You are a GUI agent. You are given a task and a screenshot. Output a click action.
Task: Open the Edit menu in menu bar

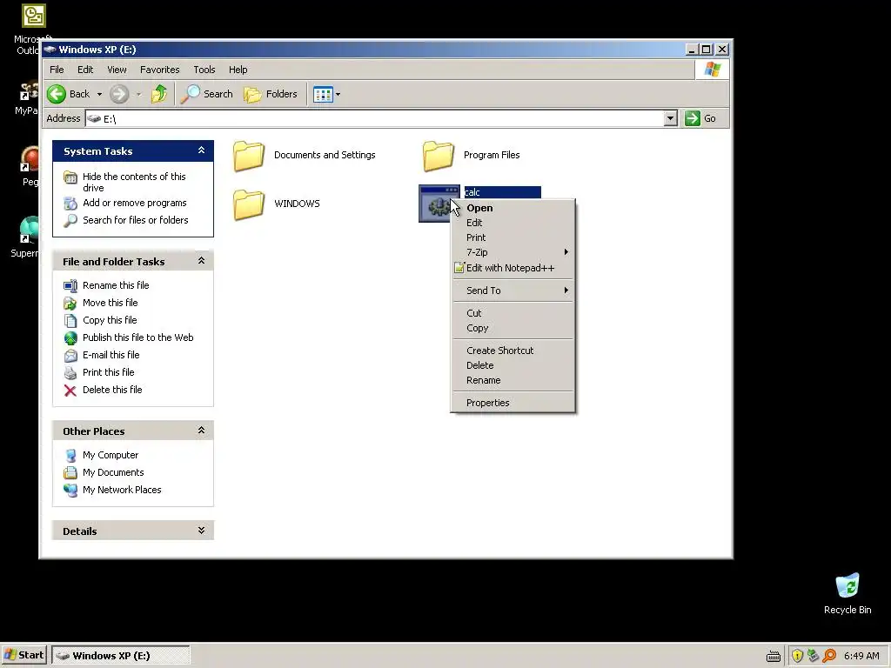(85, 70)
